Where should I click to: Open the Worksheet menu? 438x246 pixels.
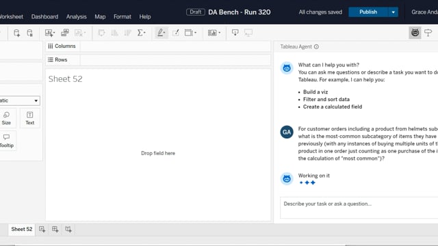(12, 16)
